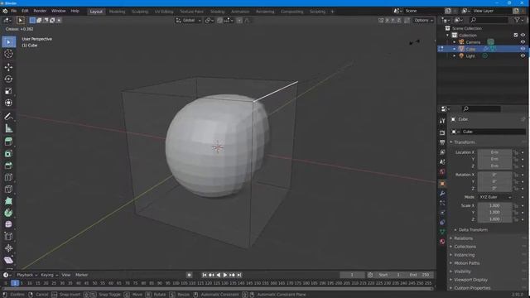Expand the Camera item in outliner
Viewport: 530px width, 298px height.
tap(455, 42)
